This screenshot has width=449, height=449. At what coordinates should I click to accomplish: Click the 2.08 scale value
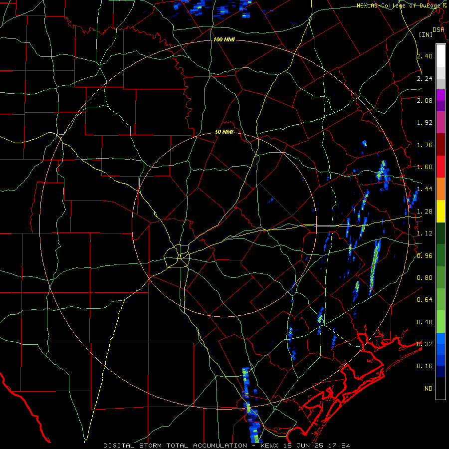pos(425,100)
